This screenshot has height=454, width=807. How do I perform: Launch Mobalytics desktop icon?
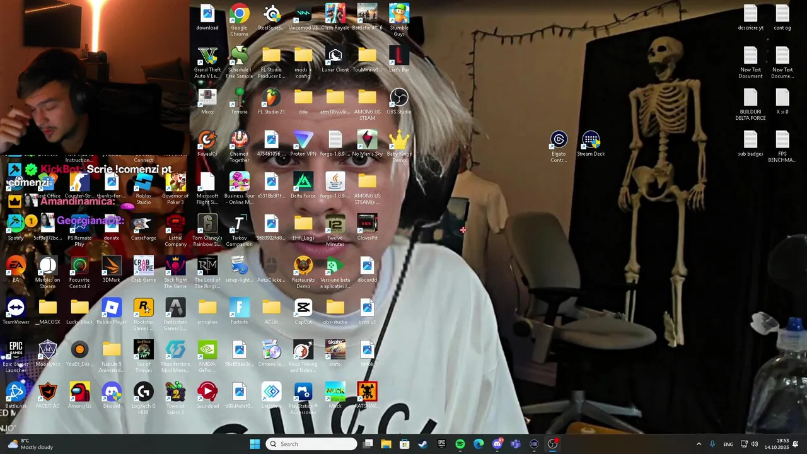48,353
